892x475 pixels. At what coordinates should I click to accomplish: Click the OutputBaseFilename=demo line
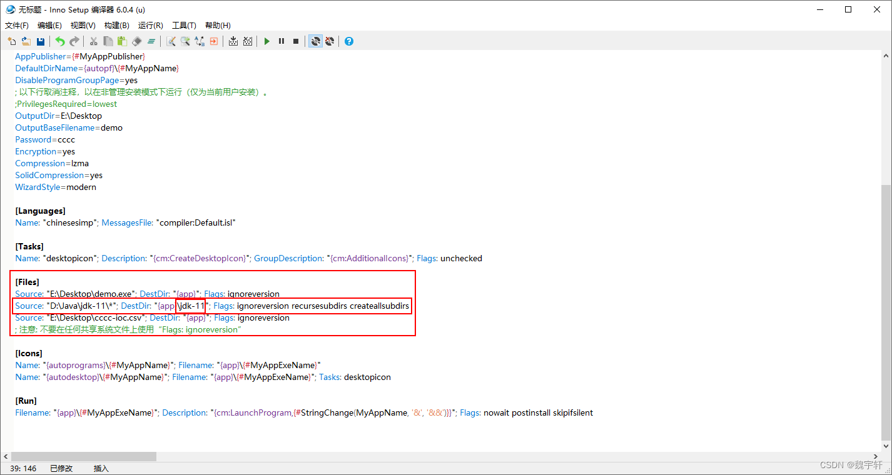coord(69,127)
